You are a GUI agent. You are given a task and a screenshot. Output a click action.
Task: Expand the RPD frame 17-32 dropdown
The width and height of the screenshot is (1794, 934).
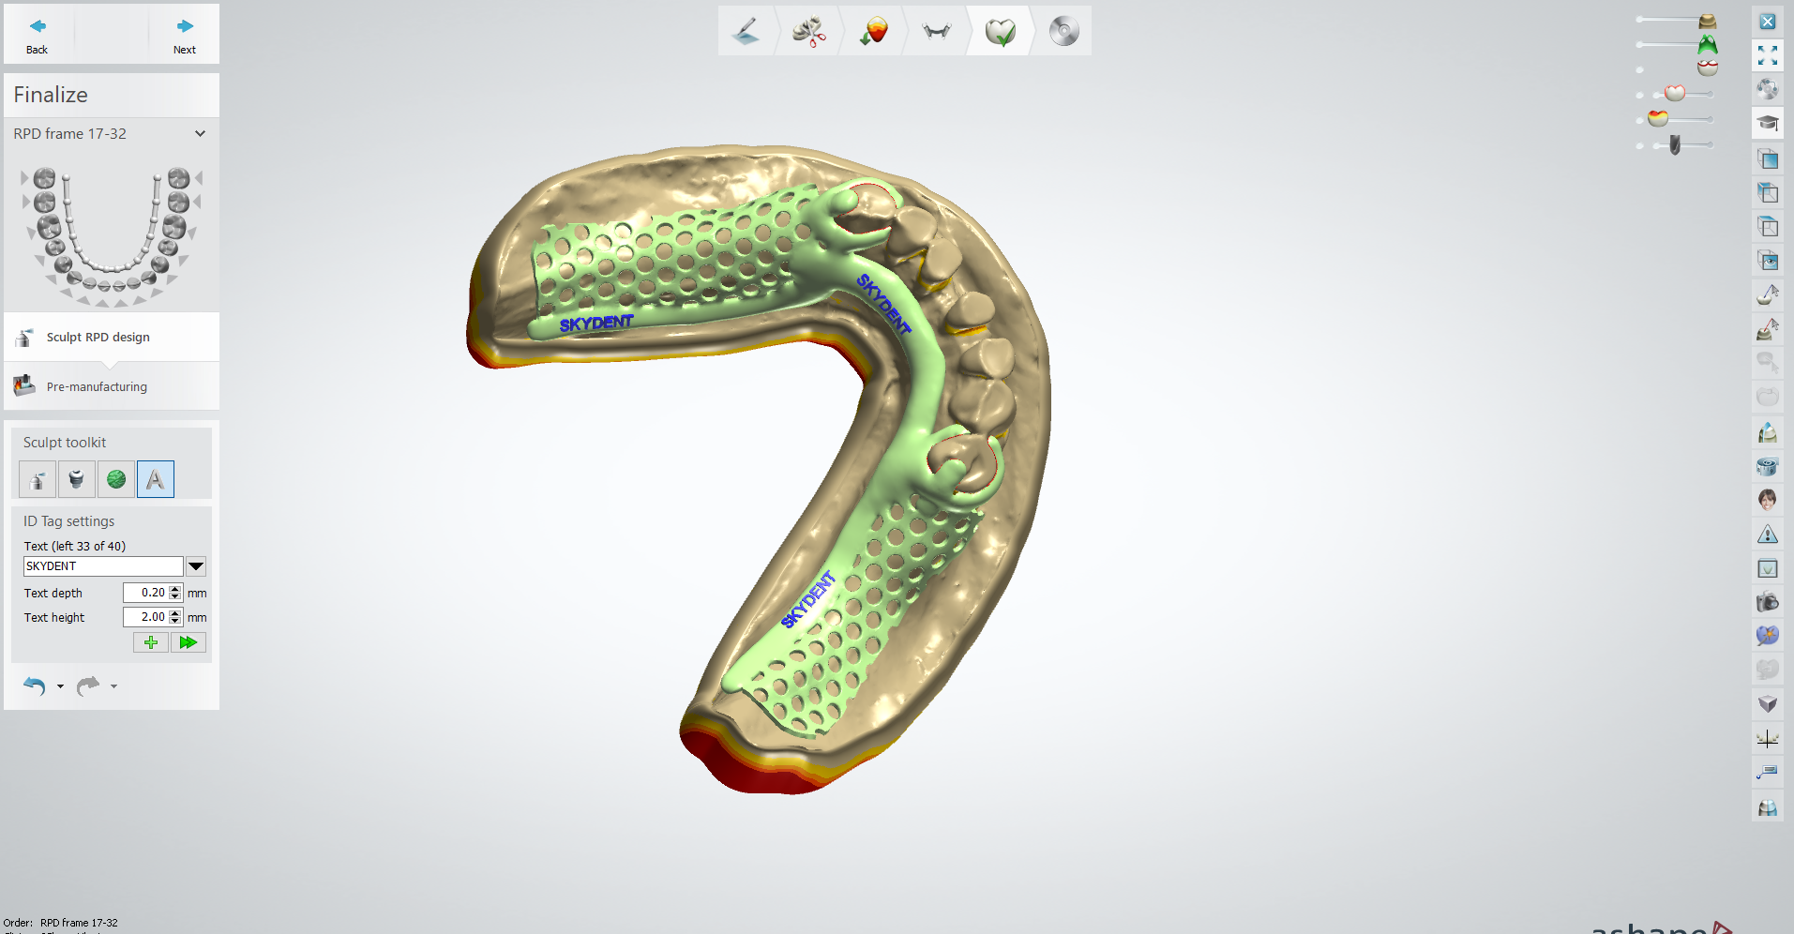pos(200,134)
